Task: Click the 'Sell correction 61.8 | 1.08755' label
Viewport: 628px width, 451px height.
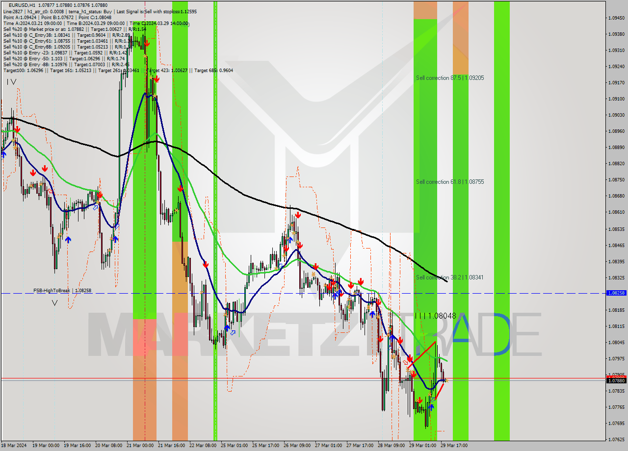Action: coord(450,182)
